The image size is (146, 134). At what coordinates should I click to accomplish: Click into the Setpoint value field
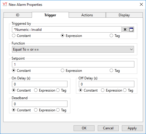coord(73,64)
